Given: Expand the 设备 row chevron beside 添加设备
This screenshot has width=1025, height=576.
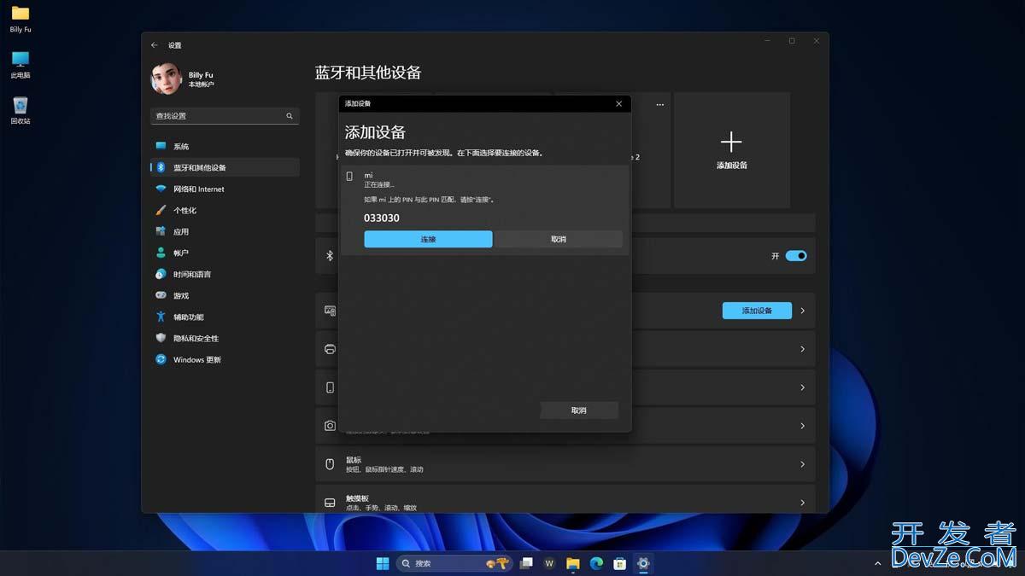Looking at the screenshot, I should click(803, 311).
